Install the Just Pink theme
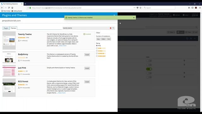Viewport: 202px width, 114px height. [x=87, y=68]
